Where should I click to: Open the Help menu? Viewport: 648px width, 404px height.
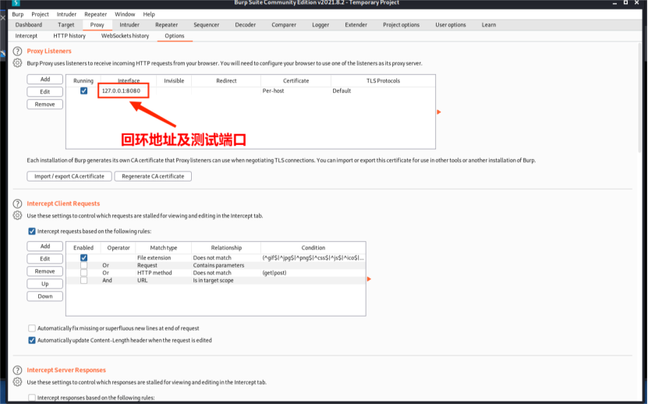pyautogui.click(x=149, y=14)
